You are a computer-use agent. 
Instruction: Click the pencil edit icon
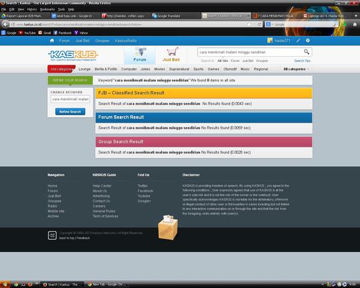298,41
